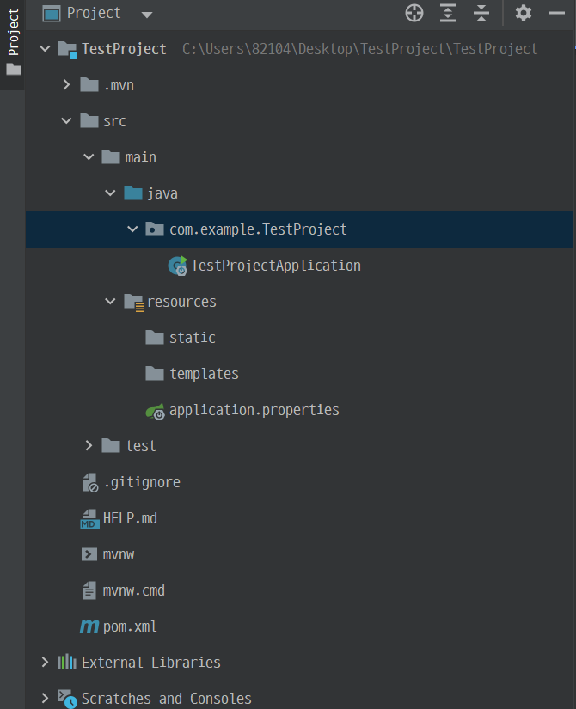Image resolution: width=576 pixels, height=709 pixels.
Task: Click the External Libraries bars icon
Action: 67,663
